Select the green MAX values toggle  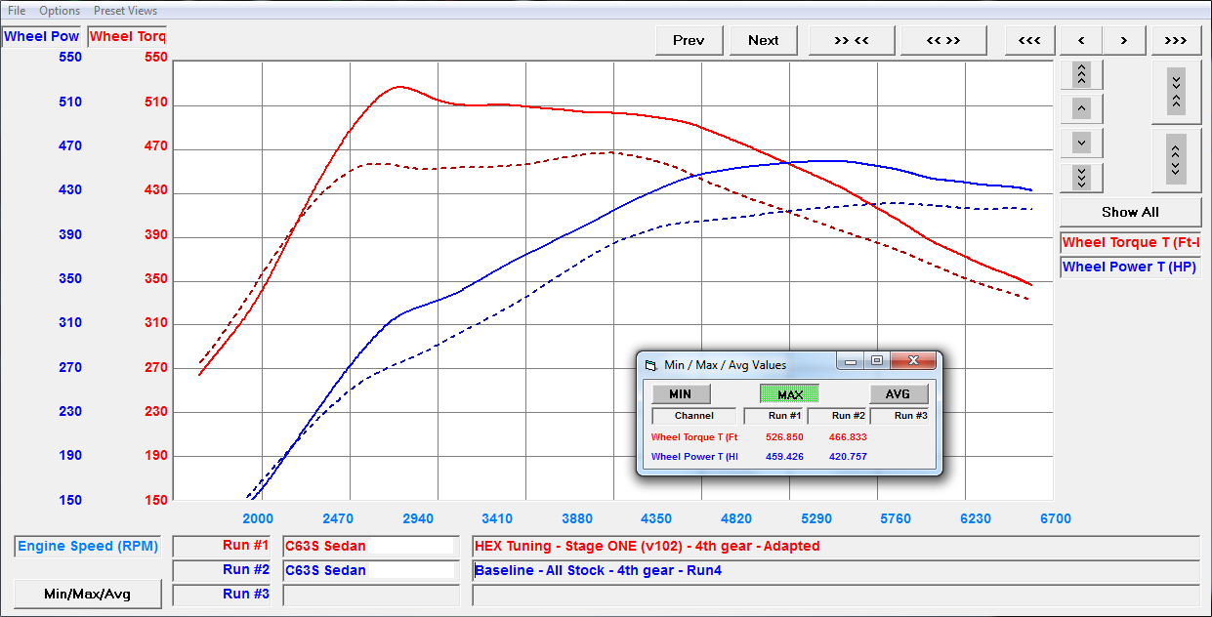789,394
